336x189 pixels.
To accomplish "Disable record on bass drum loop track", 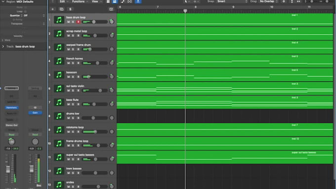I will click(x=78, y=22).
